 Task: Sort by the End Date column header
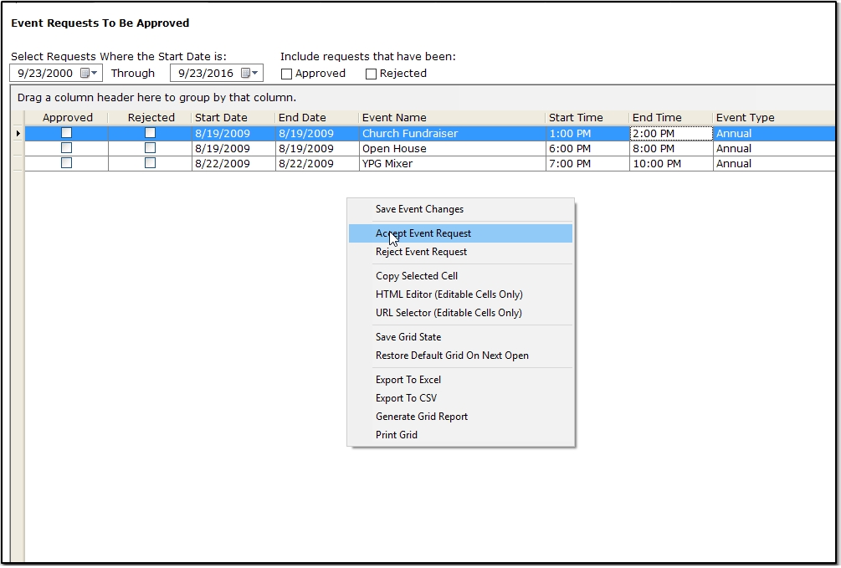[317, 117]
